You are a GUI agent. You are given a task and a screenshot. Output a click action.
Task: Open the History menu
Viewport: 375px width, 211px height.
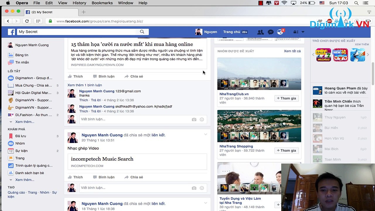click(79, 3)
